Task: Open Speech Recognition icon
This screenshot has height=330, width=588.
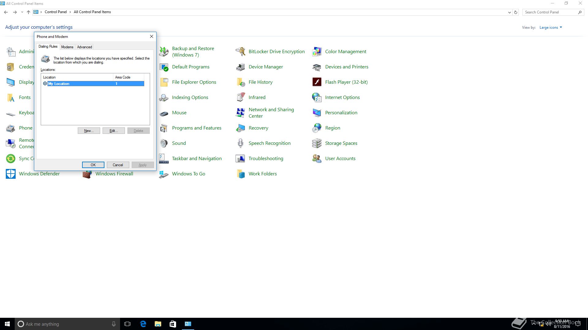Action: tap(240, 143)
